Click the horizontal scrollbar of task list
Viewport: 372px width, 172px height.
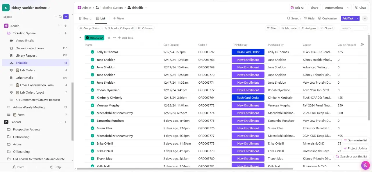pos(185,169)
